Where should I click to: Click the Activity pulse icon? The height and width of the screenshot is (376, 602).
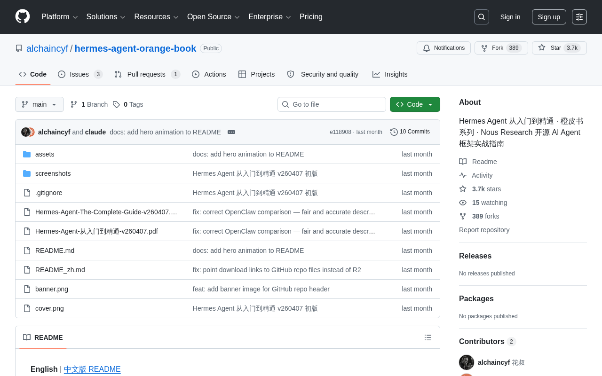[463, 175]
